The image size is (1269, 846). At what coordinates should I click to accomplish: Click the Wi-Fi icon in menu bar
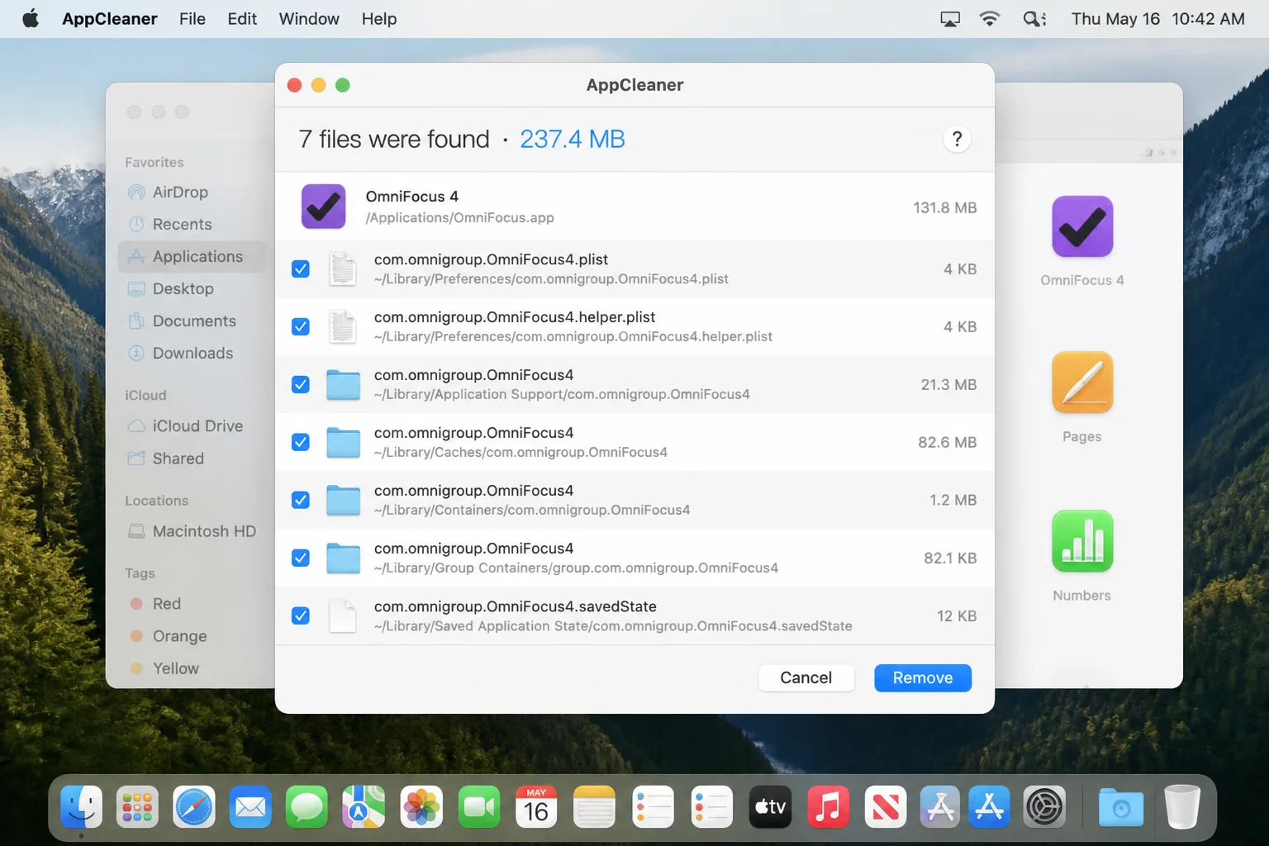[990, 18]
